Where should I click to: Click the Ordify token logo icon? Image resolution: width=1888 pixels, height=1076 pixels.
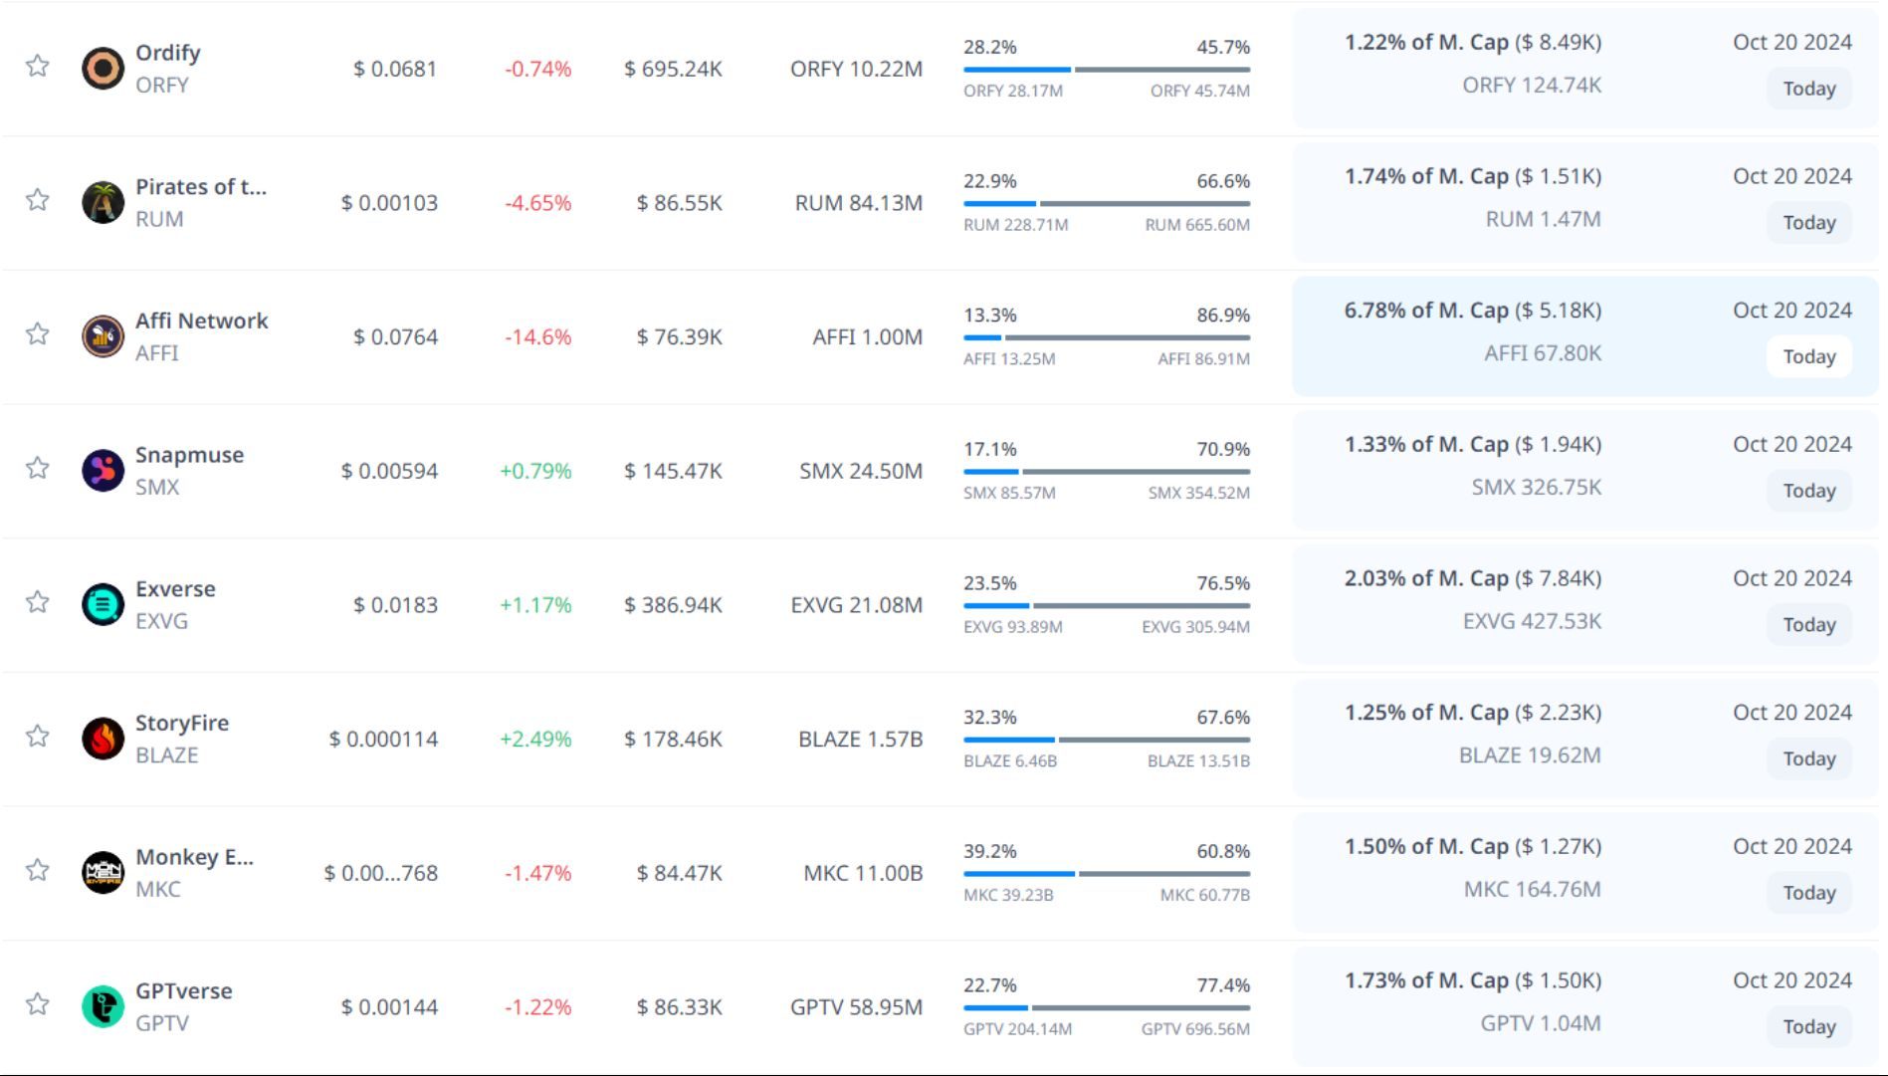[103, 69]
